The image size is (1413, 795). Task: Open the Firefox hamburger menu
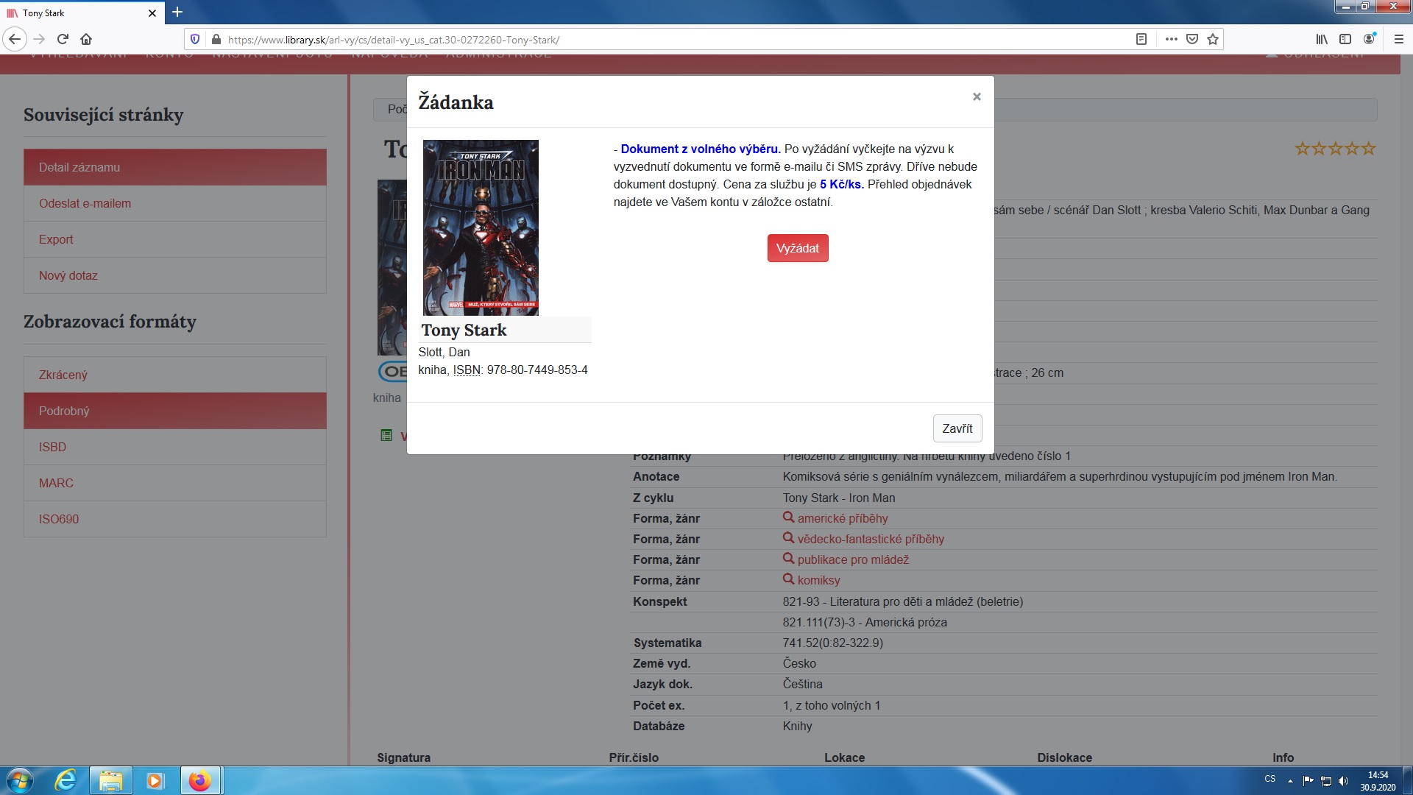click(1399, 39)
